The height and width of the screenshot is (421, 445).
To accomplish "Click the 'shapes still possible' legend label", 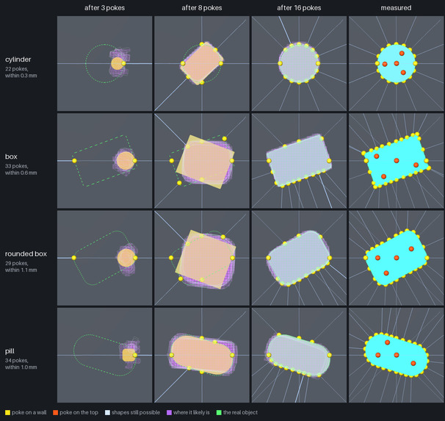I will click(136, 412).
